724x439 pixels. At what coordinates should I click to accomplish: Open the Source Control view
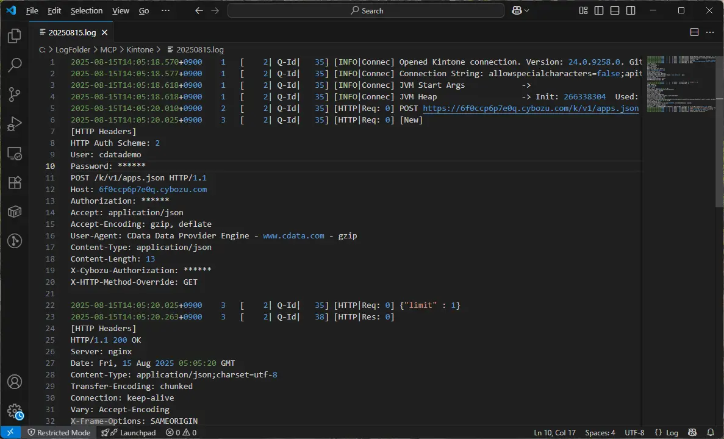tap(14, 95)
